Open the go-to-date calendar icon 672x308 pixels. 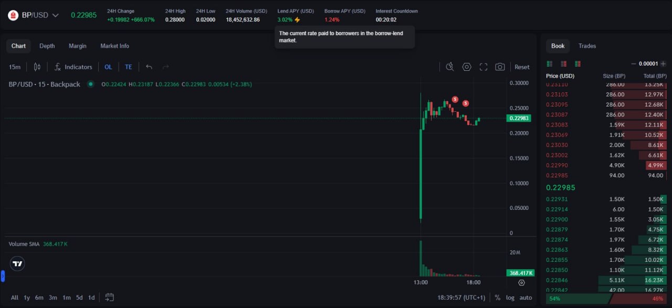point(109,298)
